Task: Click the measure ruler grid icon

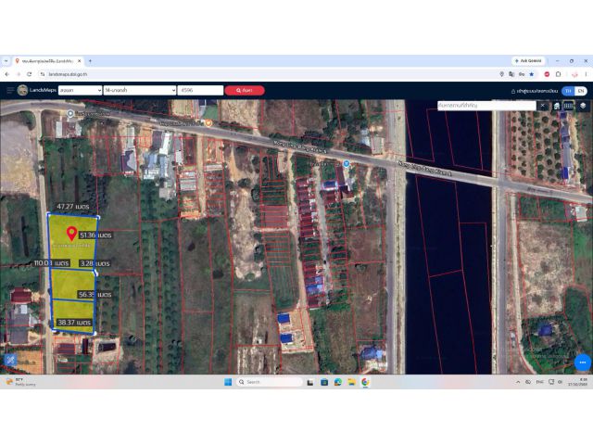Action: click(568, 106)
